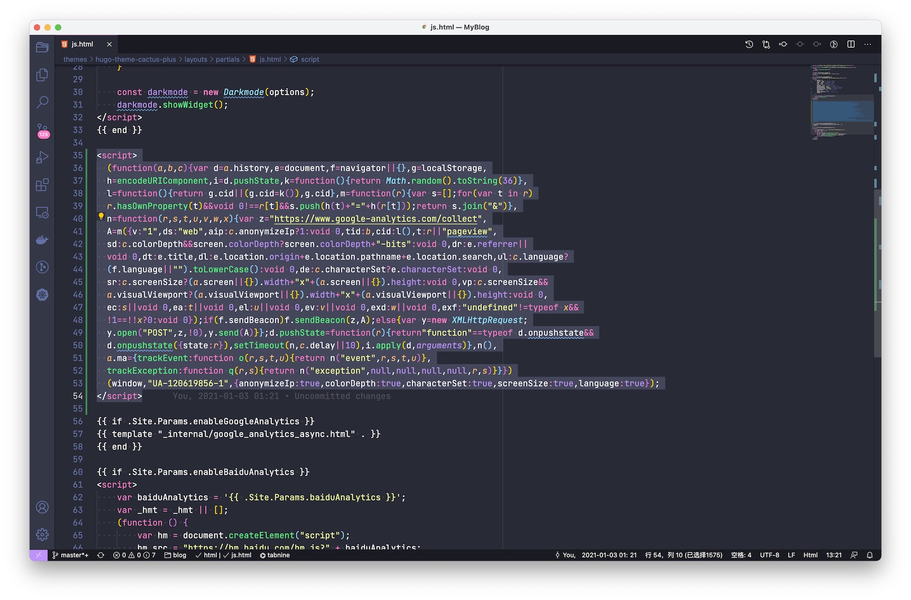This screenshot has height=600, width=911.
Task: Click line number 35 in the gutter
Action: (78, 156)
